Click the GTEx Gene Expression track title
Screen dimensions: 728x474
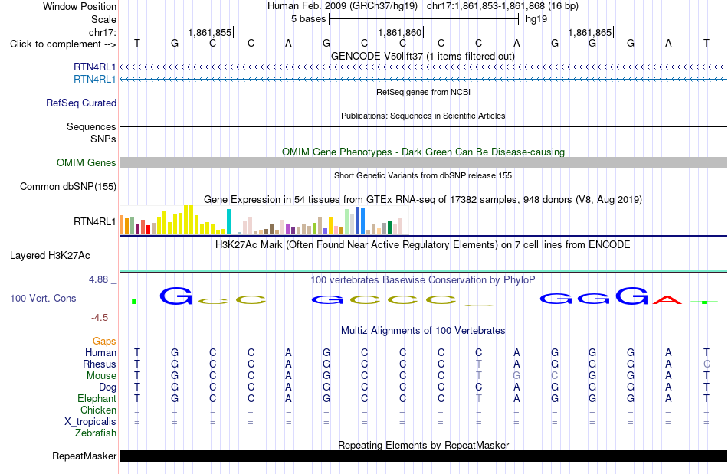point(423,199)
